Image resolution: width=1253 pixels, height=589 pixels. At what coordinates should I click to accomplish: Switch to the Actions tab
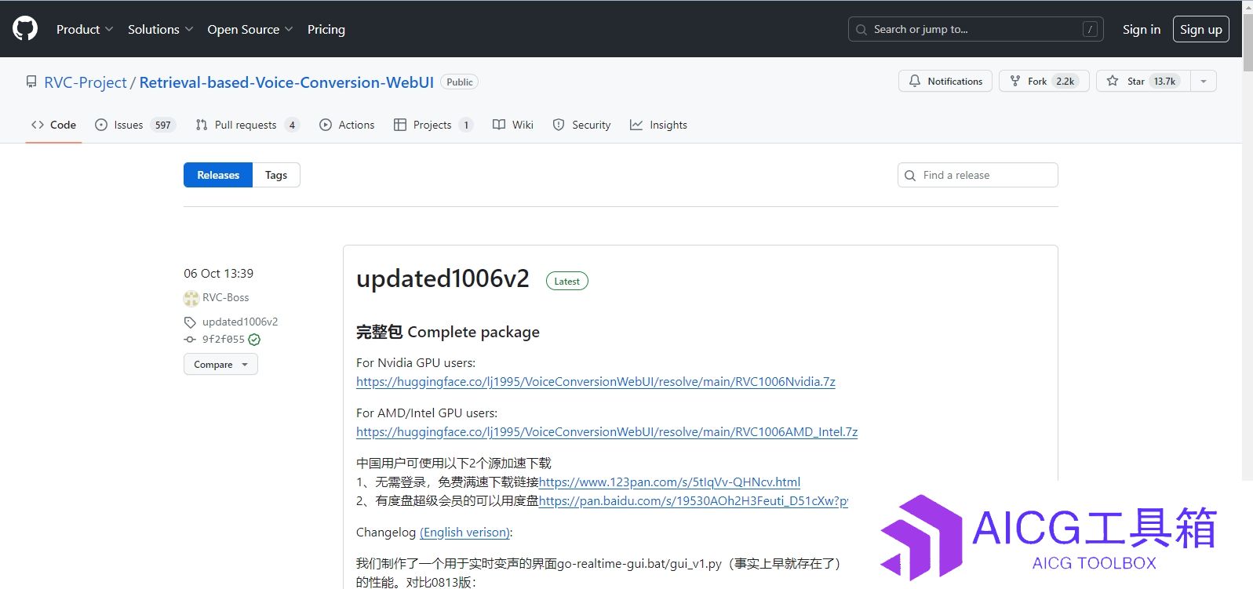pyautogui.click(x=347, y=125)
